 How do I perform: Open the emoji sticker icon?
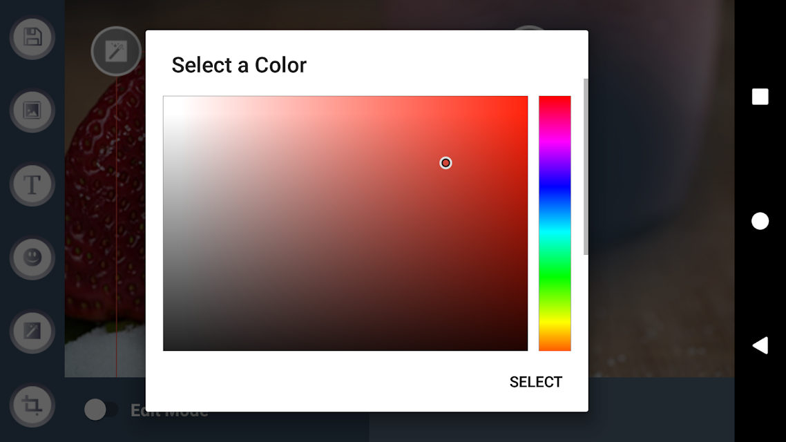(32, 258)
